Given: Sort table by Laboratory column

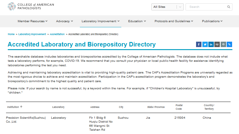Looking at the screenshot, I should tap(58, 107).
